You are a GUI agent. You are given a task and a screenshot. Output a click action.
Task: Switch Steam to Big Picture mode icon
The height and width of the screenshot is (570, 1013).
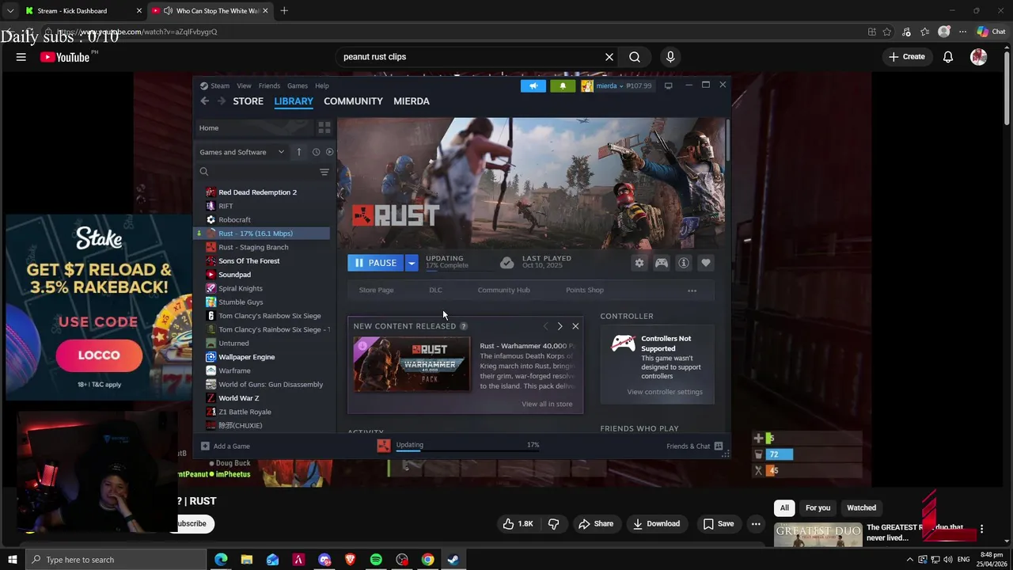click(668, 85)
